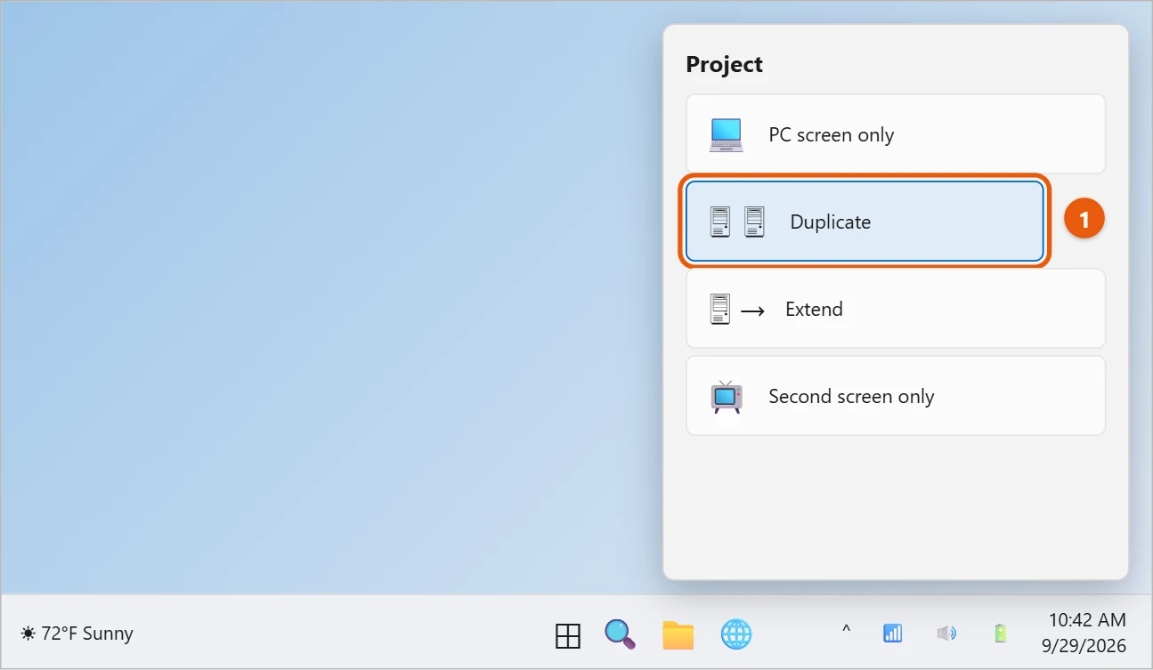The width and height of the screenshot is (1153, 670).
Task: Click the volume speaker icon
Action: click(946, 634)
